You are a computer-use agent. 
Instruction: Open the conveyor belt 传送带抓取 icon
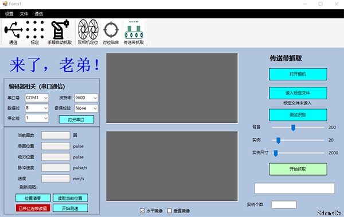tap(134, 33)
